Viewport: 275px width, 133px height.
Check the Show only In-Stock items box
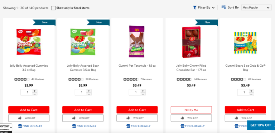pyautogui.click(x=53, y=8)
